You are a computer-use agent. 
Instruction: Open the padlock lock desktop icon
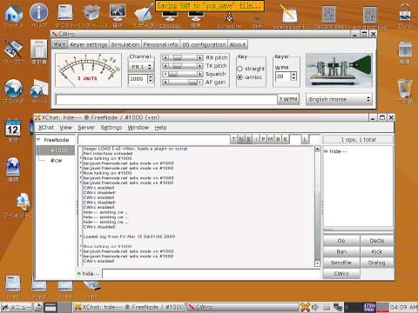tap(405, 12)
